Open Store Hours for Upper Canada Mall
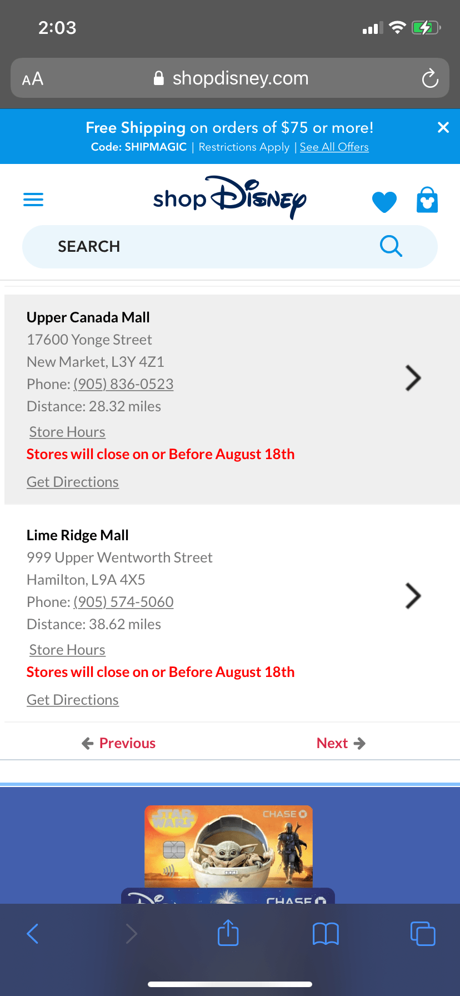460x996 pixels. (67, 432)
